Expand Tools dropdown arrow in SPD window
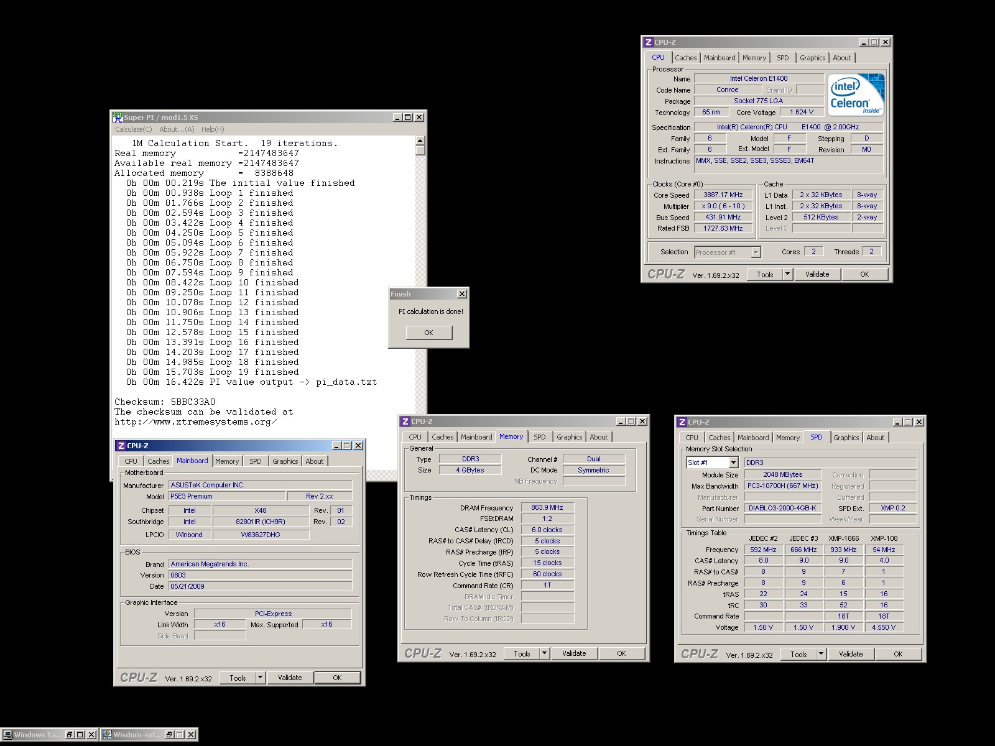This screenshot has width=995, height=746. pos(821,654)
